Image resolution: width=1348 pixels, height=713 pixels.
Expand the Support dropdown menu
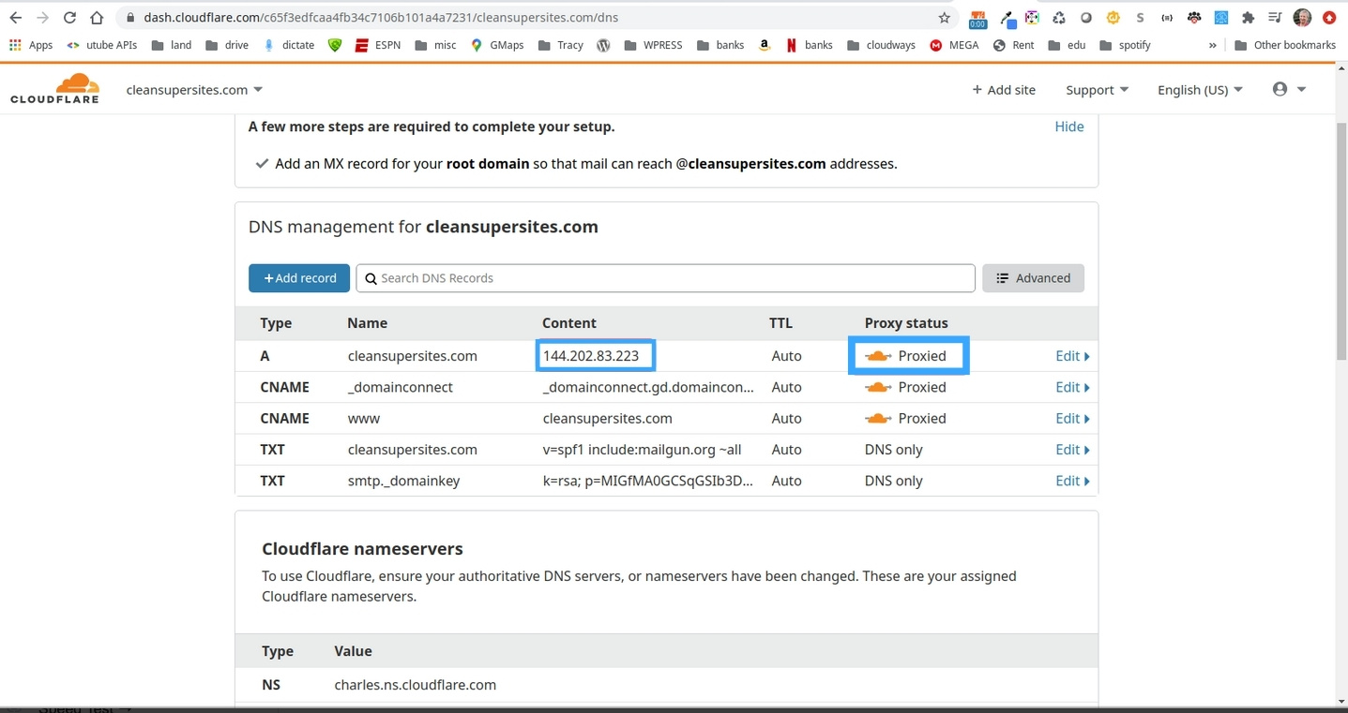coord(1097,90)
